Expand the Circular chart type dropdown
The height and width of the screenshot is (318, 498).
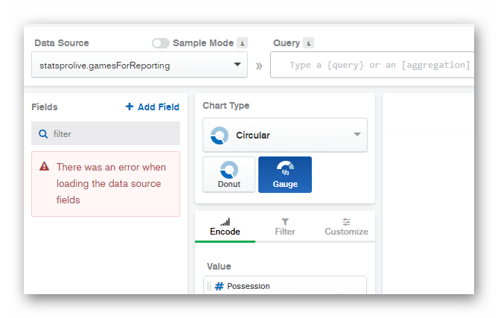pyautogui.click(x=284, y=135)
